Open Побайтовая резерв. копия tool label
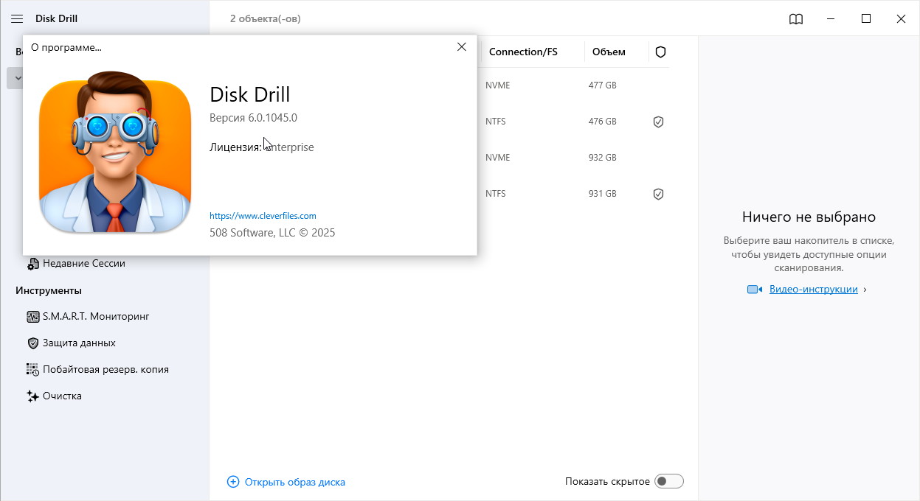 pyautogui.click(x=106, y=369)
